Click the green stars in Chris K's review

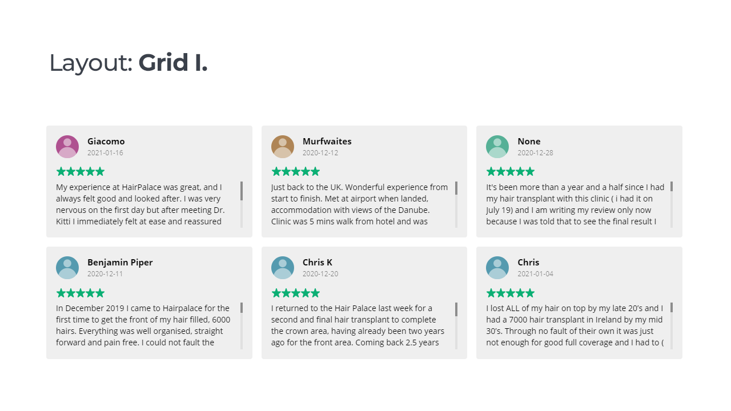pyautogui.click(x=296, y=293)
